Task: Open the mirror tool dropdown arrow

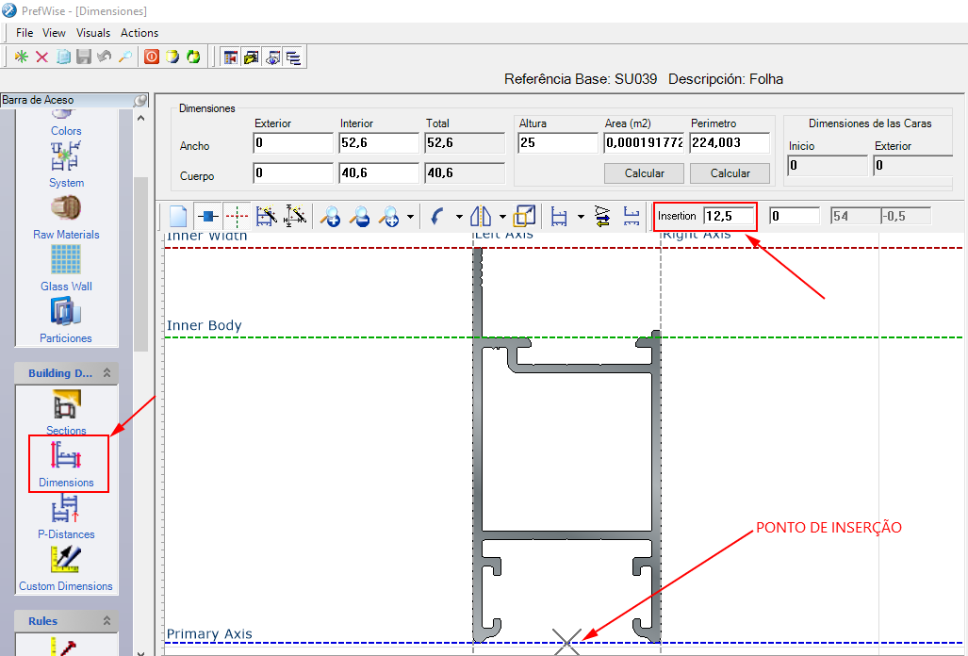Action: point(502,216)
